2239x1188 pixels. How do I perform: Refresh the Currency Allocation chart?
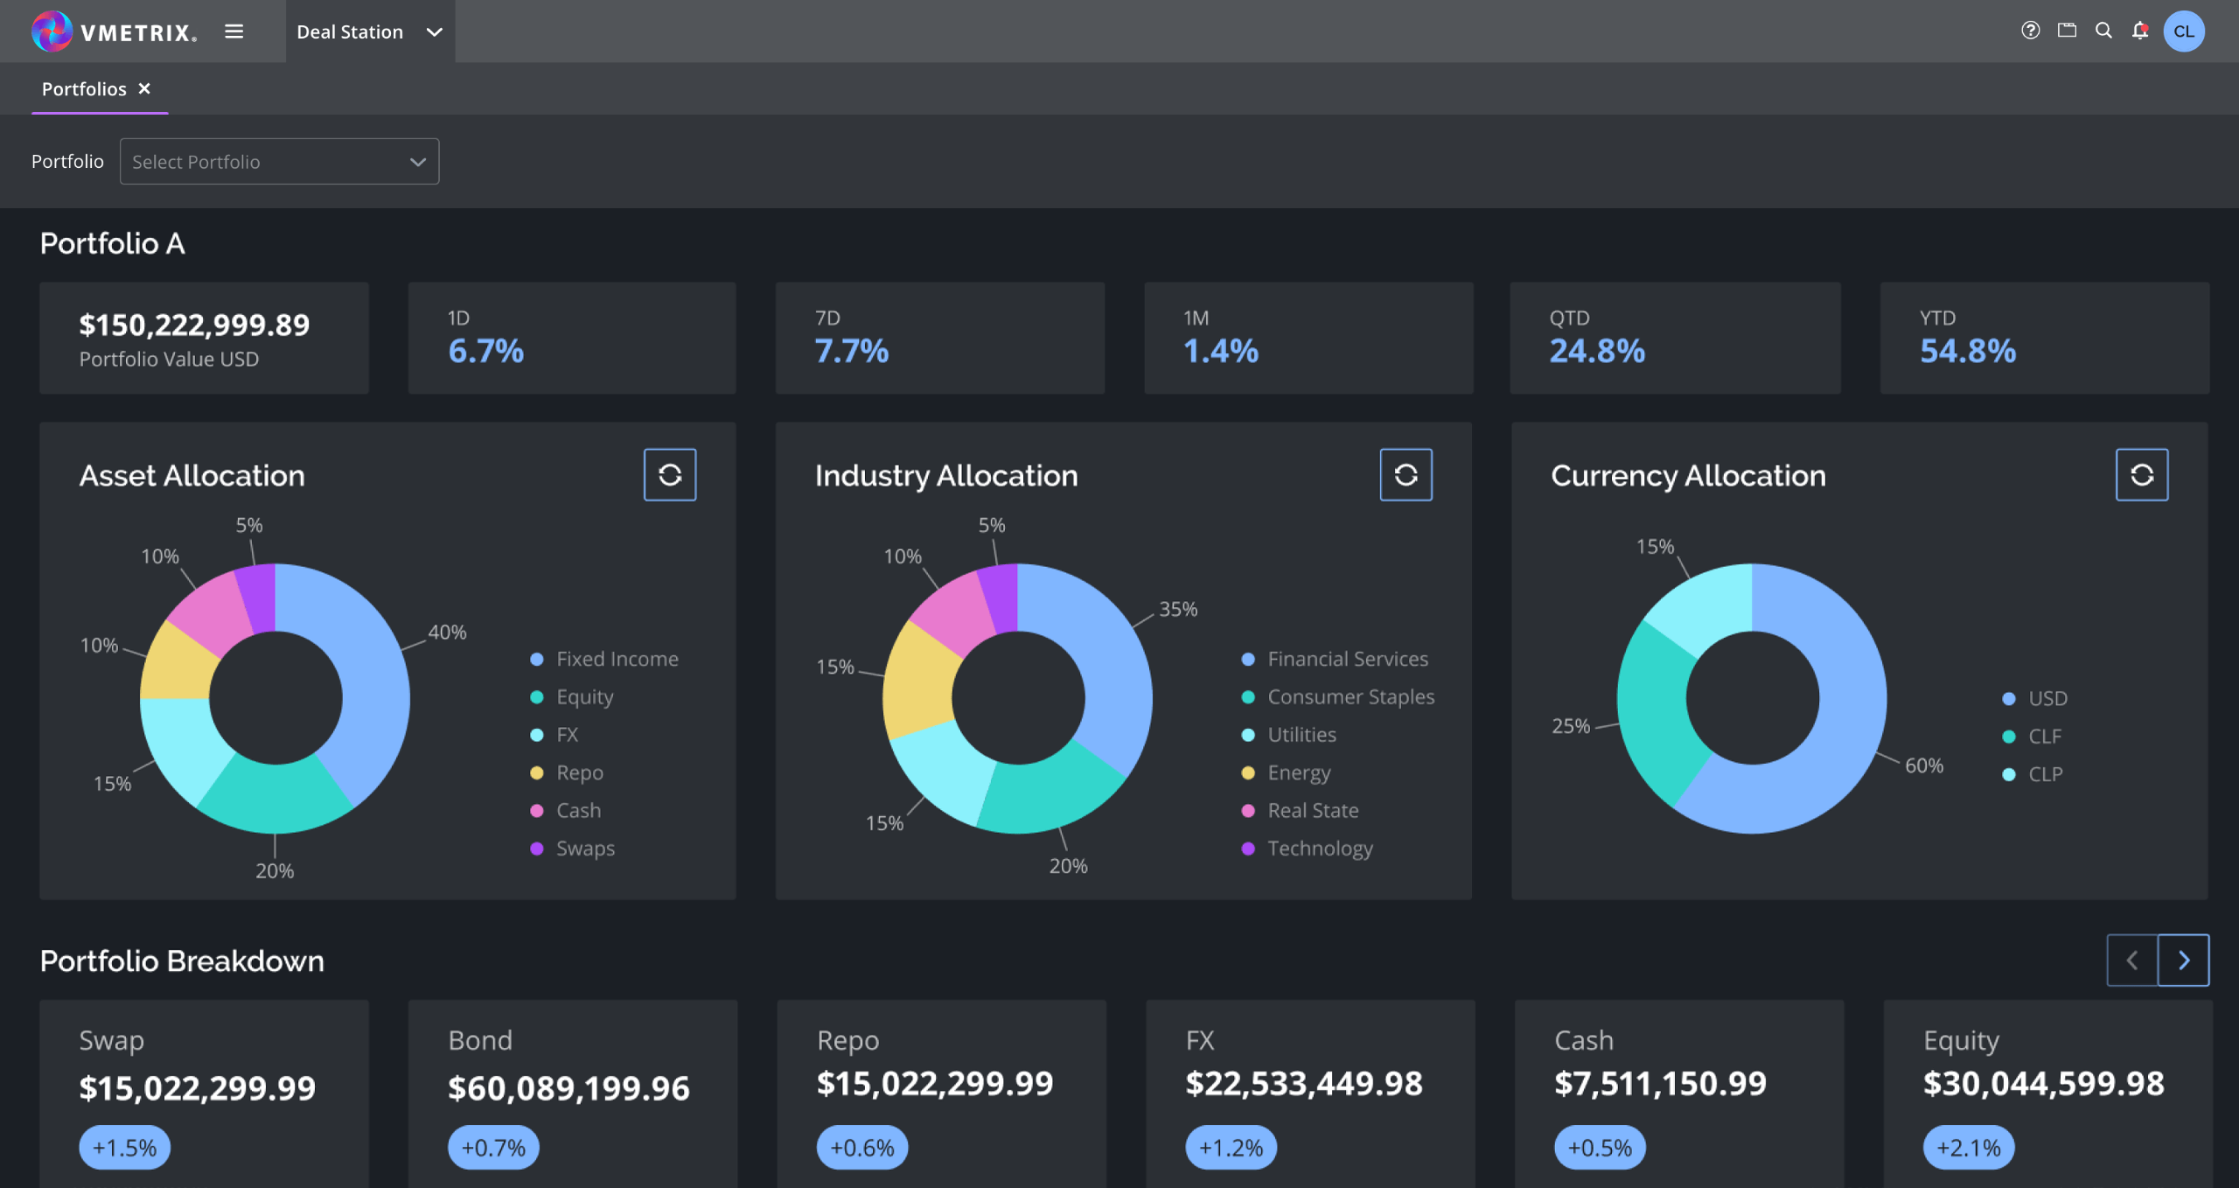[2141, 474]
